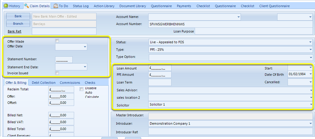
Task: Open the Status dropdown showing Live - Appealed to FOS
Action: (311, 42)
